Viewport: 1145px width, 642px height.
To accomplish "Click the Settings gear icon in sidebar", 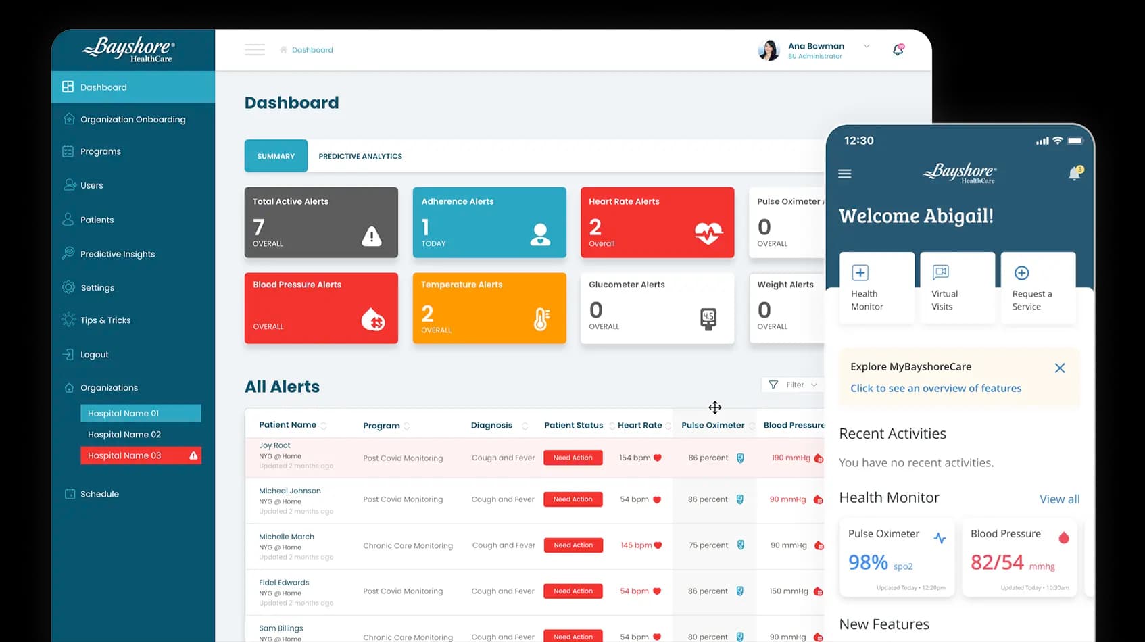I will pyautogui.click(x=68, y=287).
